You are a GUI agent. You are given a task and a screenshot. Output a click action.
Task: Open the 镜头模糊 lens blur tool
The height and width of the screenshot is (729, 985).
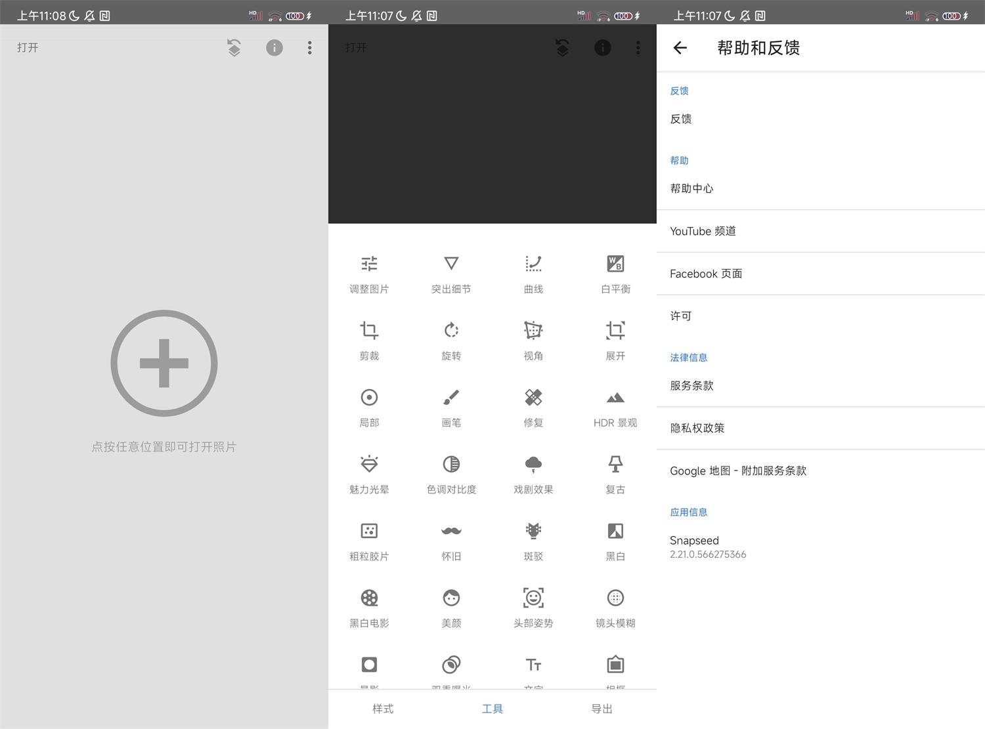point(615,606)
